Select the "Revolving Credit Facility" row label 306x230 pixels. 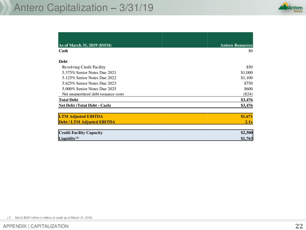pyautogui.click(x=84, y=67)
